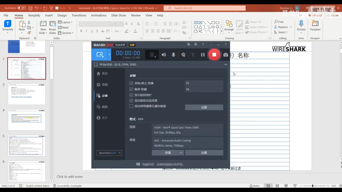Open Bandicam's 首页 home section
This screenshot has height=192, width=342.
102,74
